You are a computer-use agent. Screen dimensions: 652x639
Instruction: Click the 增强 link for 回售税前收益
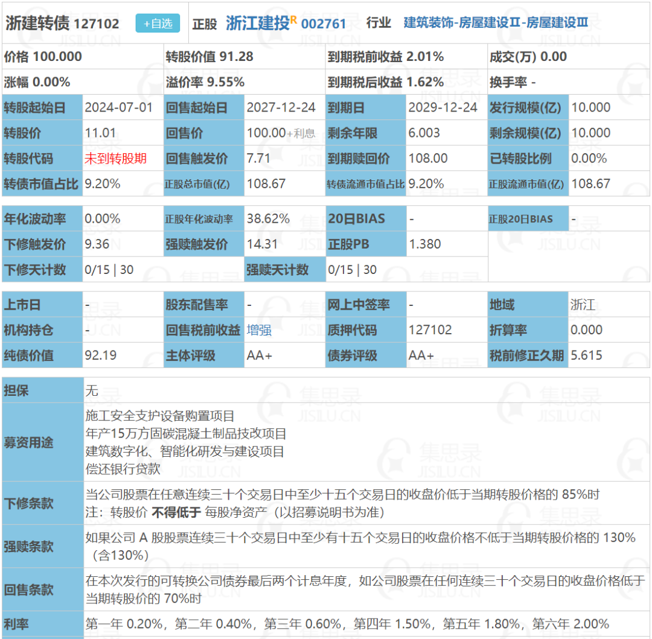pos(258,330)
